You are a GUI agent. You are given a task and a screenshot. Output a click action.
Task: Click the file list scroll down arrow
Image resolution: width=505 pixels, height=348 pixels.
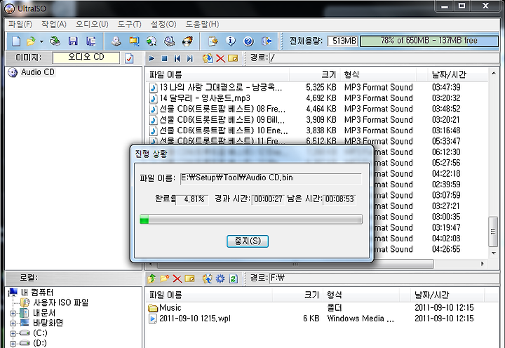493,253
